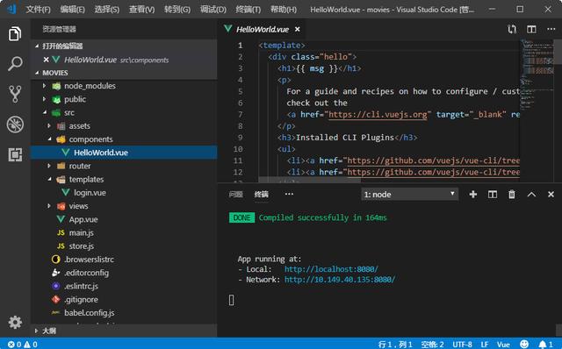Open babel.config.js in file tree

90,312
